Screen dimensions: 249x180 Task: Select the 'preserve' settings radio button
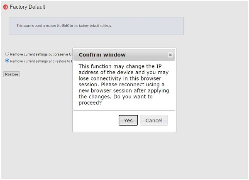[x=7, y=54]
